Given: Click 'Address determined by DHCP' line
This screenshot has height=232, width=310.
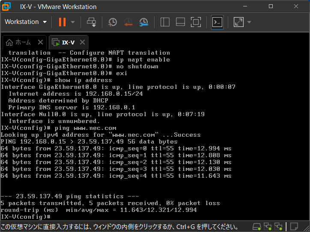Looking at the screenshot, I should coord(58,100).
